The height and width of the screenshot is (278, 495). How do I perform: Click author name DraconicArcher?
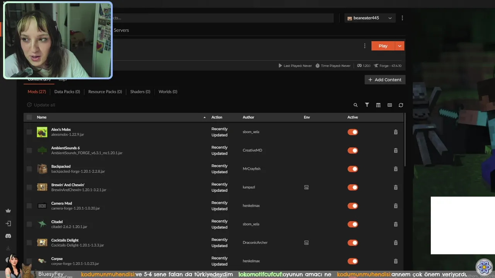255,242
